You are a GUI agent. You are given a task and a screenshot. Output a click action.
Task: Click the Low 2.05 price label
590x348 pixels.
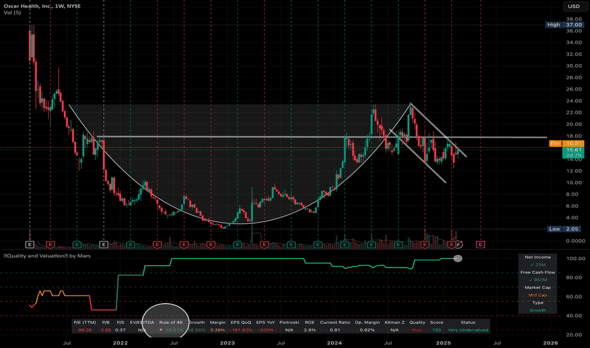tap(565, 229)
